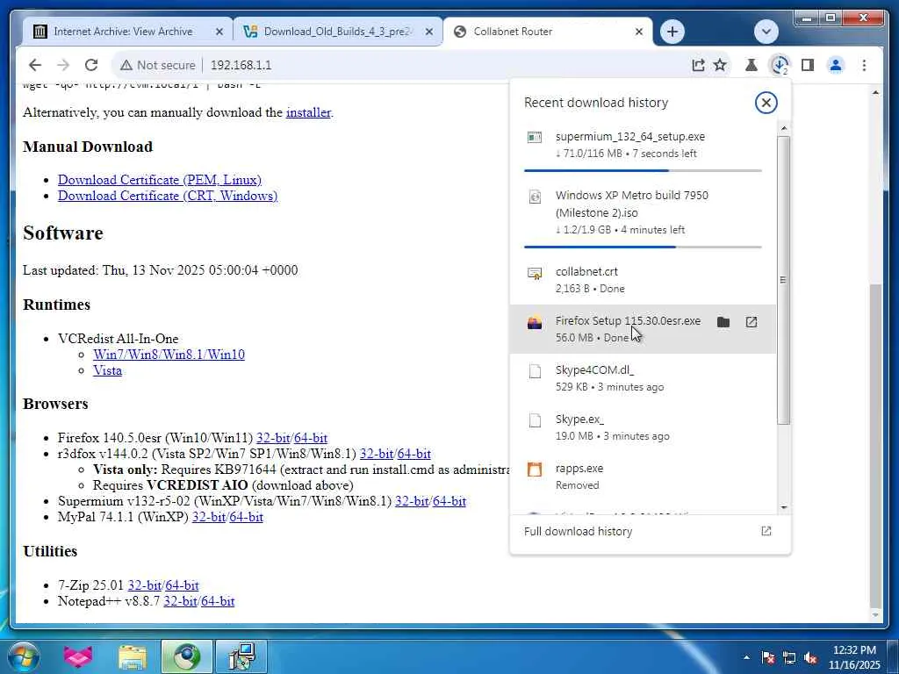The width and height of the screenshot is (899, 674).
Task: Open VCRedist Win7/Win8/Win8.1/Win10 link
Action: pos(169,355)
